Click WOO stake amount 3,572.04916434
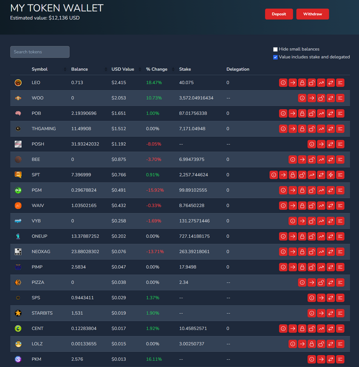Screen dimensions: 359x367 tap(196, 98)
